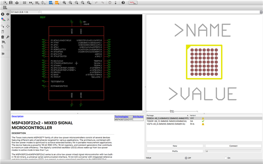
Task: Zoom in with the plus magnifier icon
Action: tap(70, 3)
